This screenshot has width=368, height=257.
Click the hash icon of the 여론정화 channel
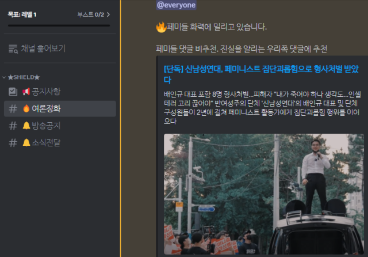pyautogui.click(x=13, y=108)
